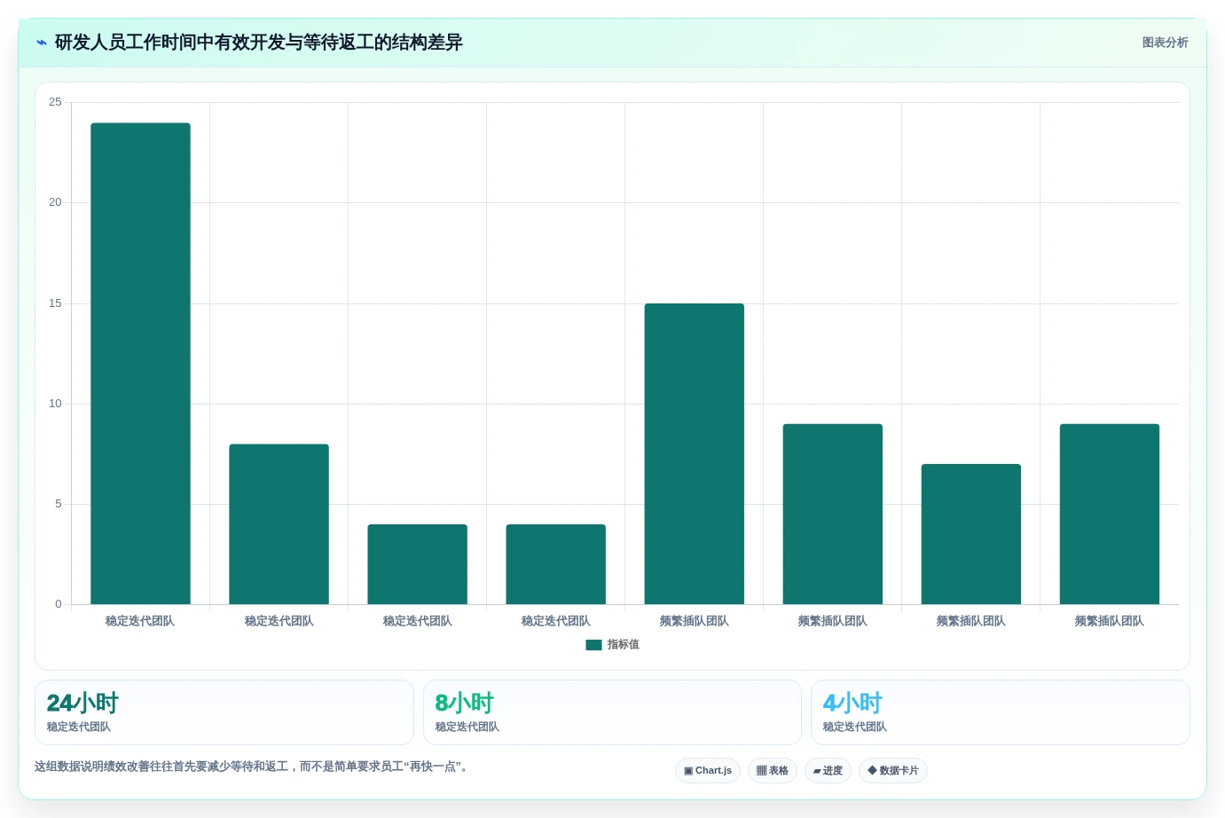
Task: Click the 指标值 legend label
Action: click(624, 645)
